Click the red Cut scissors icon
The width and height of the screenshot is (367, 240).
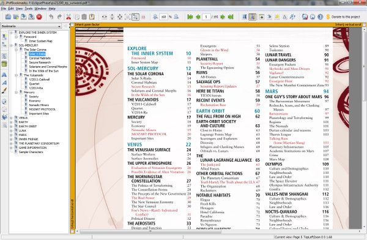[x=69, y=17]
